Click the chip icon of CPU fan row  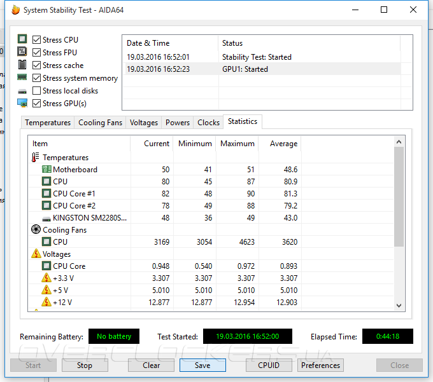(46, 242)
